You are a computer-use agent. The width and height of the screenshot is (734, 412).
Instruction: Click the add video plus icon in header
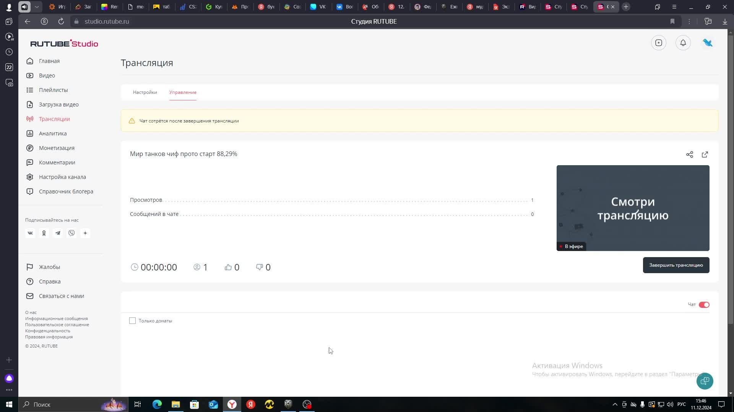(659, 43)
